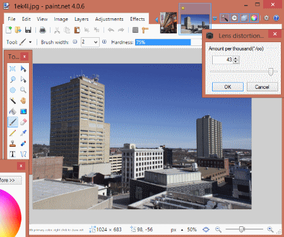
Task: Click the New image toolbar icon
Action: 9,30
